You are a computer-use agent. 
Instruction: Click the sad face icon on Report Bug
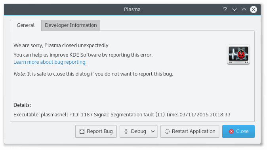[82, 131]
